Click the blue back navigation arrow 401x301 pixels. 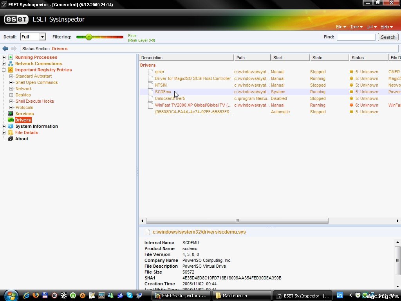[5, 49]
